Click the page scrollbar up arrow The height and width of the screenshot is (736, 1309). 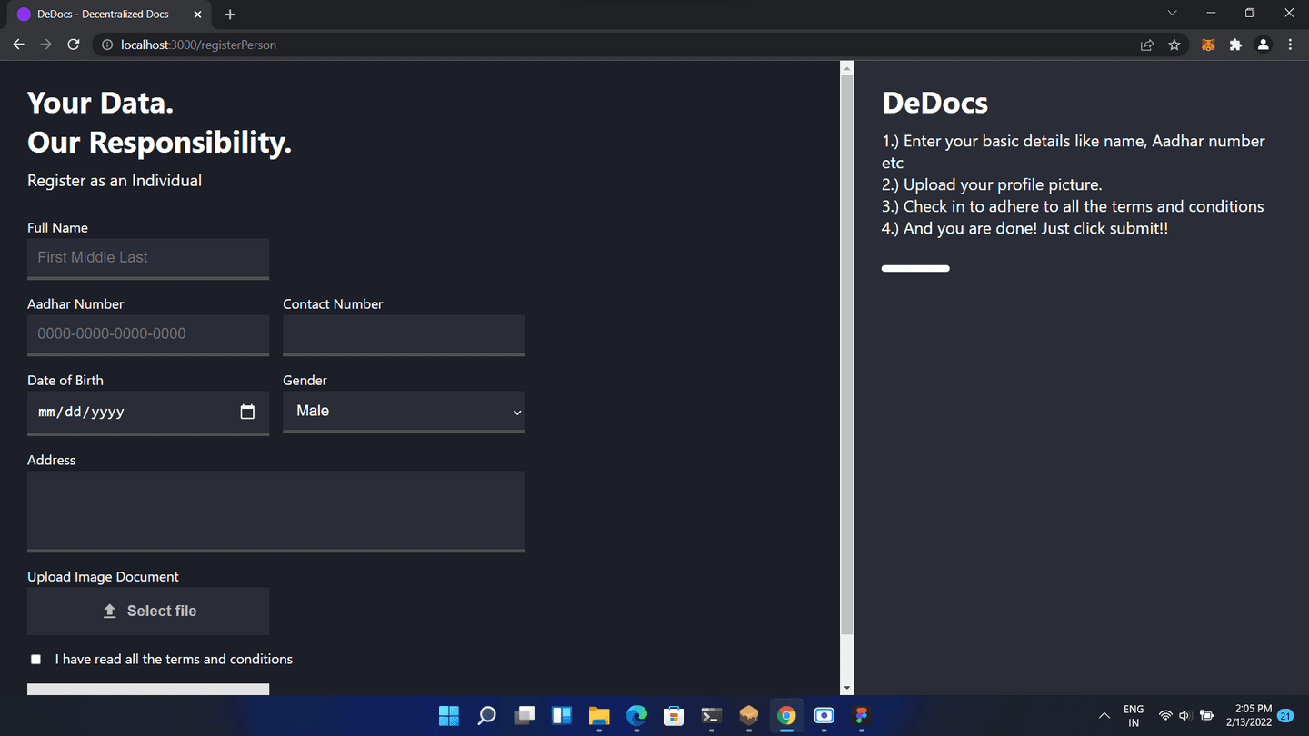tap(847, 68)
